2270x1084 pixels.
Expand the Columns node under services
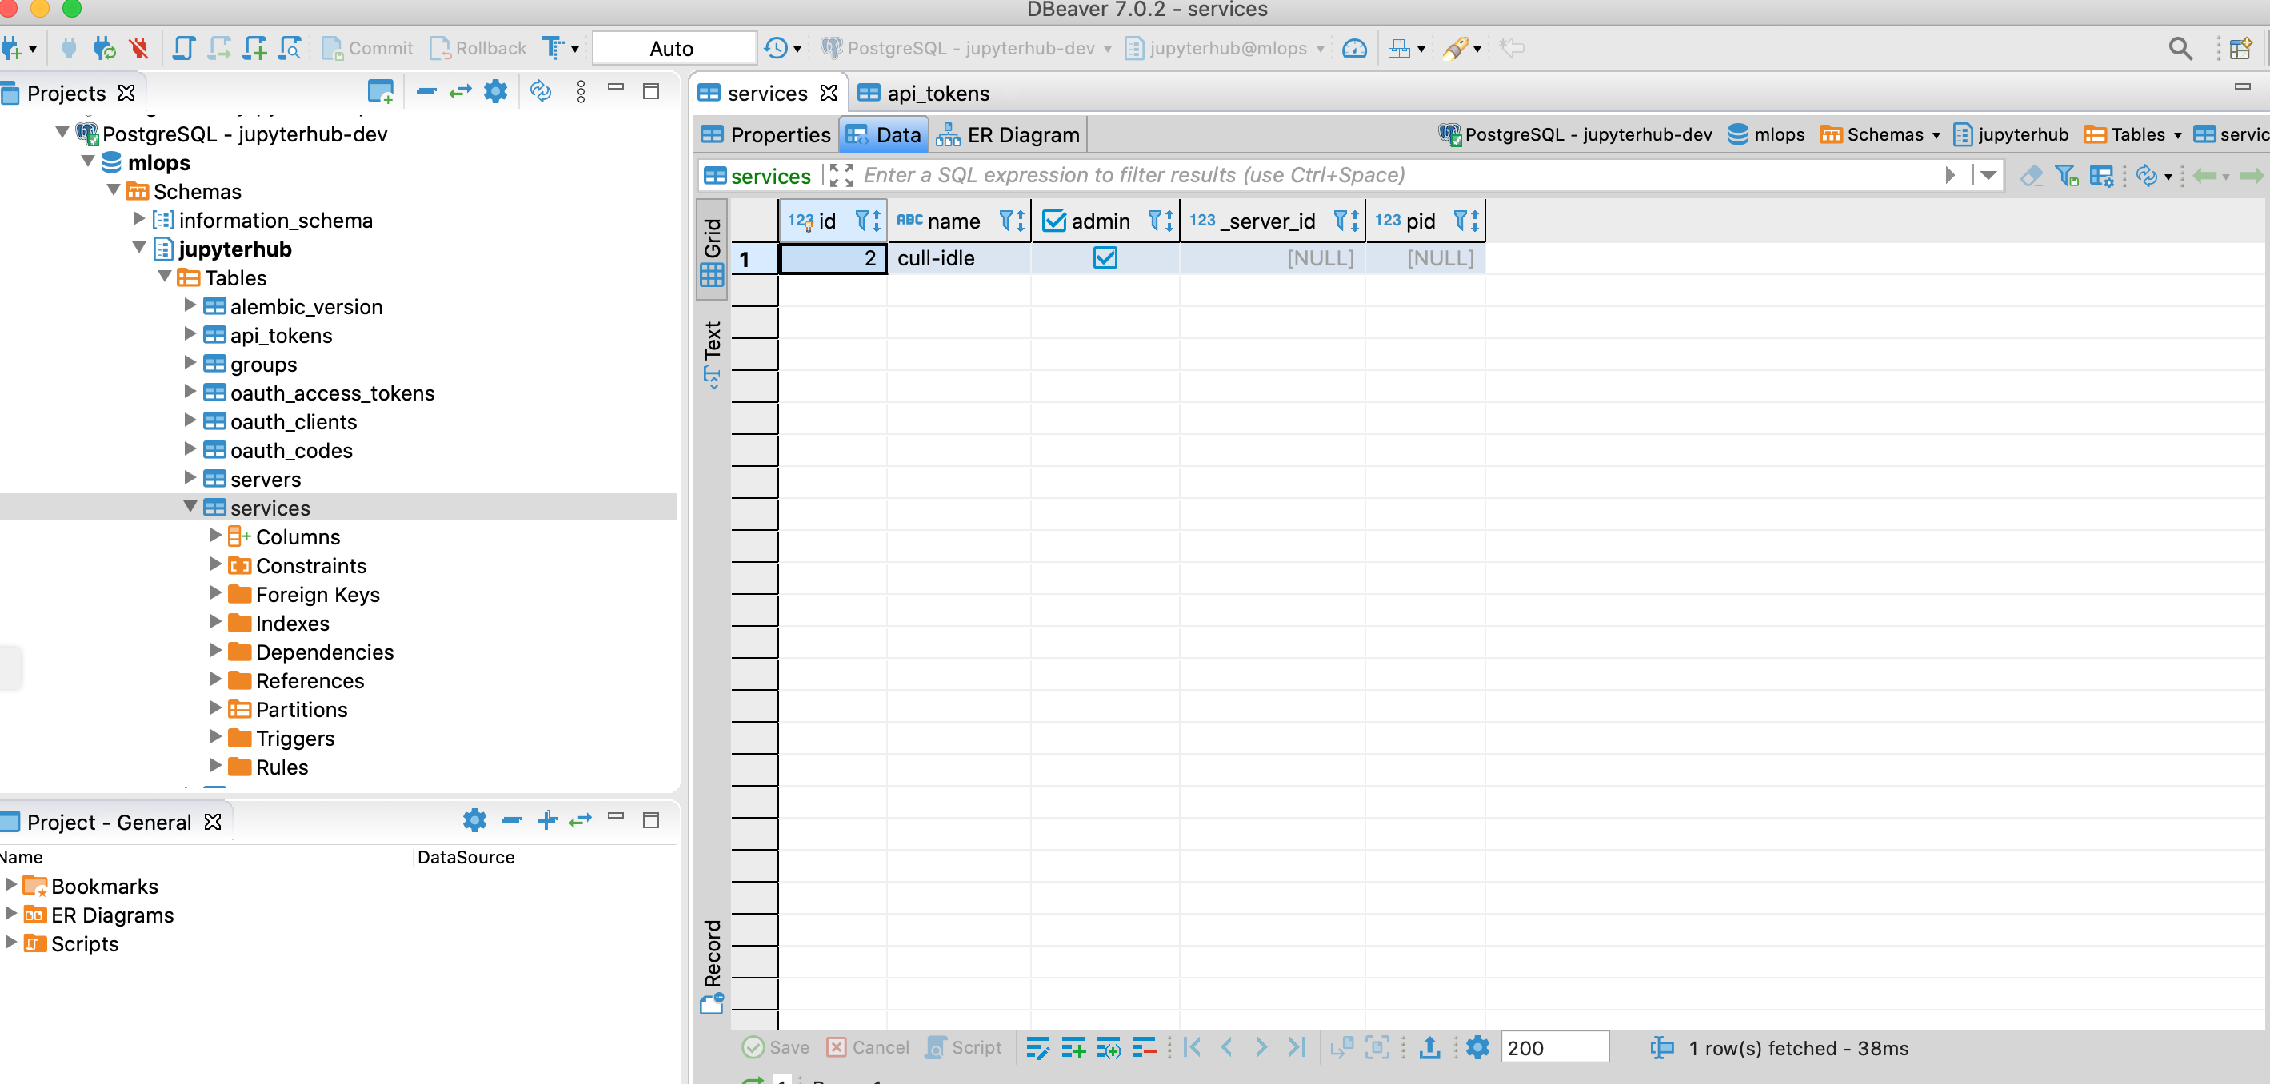pos(216,536)
